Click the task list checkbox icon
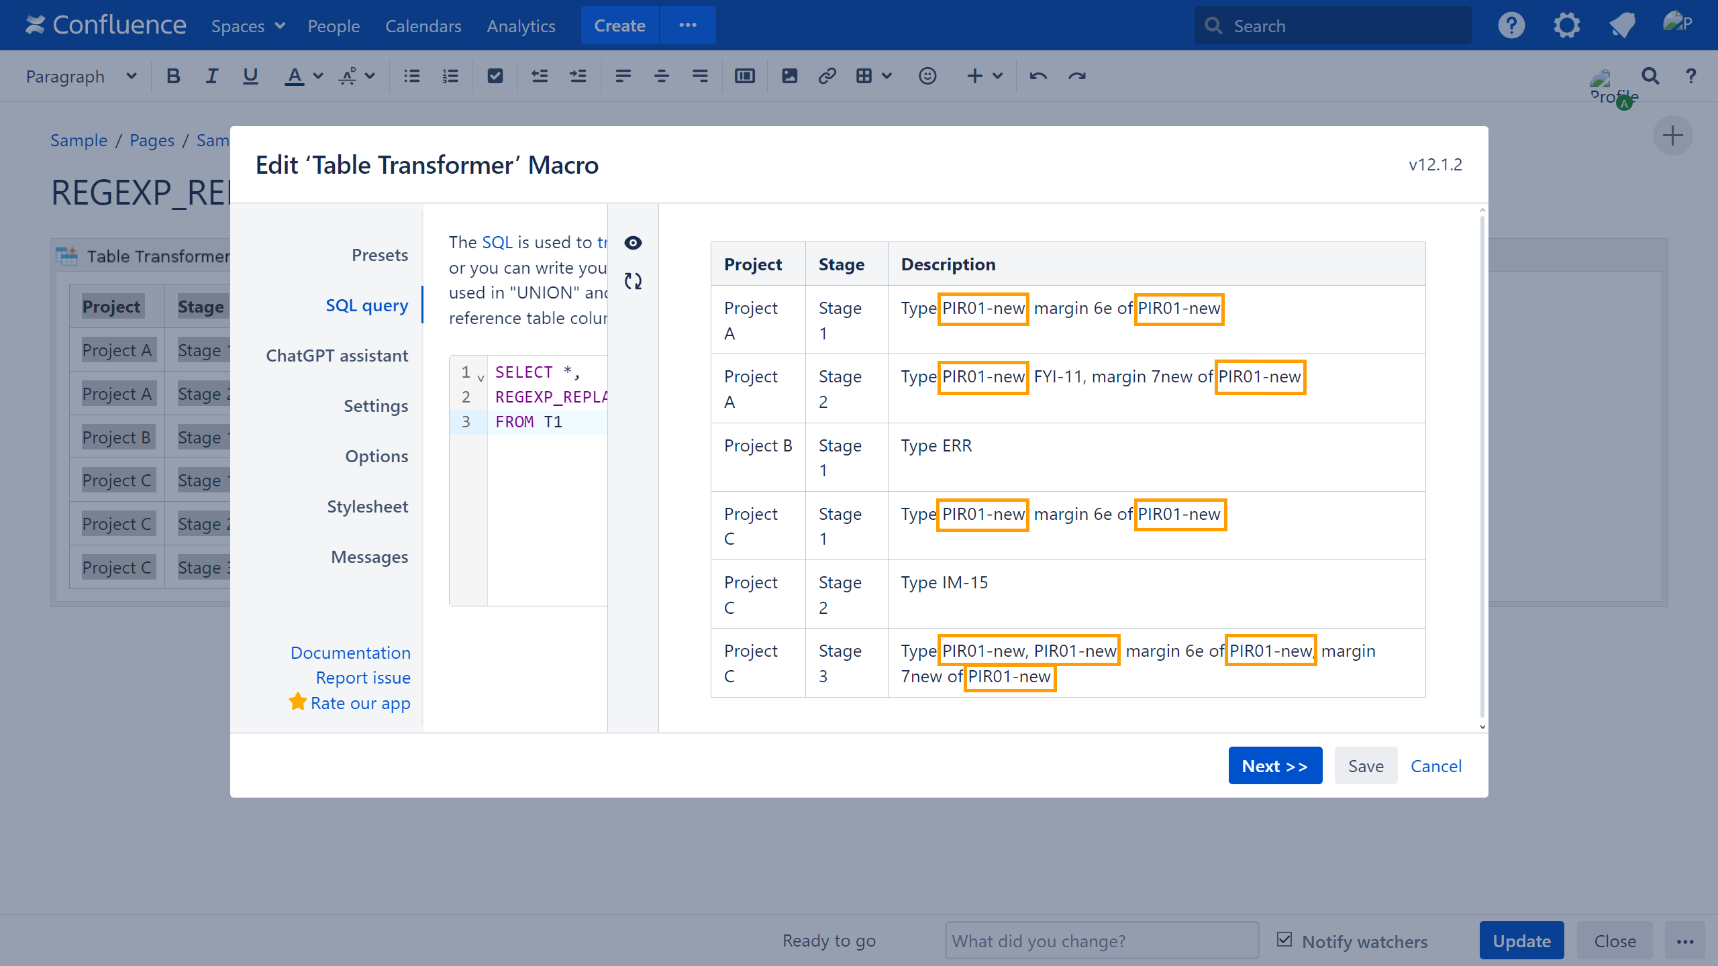Viewport: 1718px width, 966px height. [495, 76]
